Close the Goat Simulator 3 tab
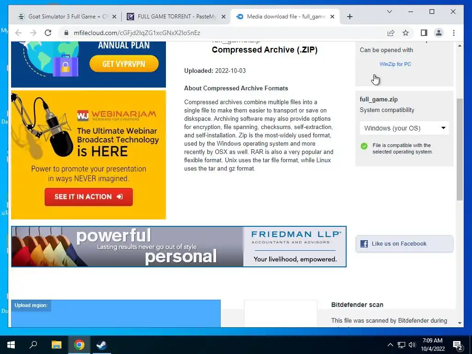The height and width of the screenshot is (354, 472). (x=114, y=17)
